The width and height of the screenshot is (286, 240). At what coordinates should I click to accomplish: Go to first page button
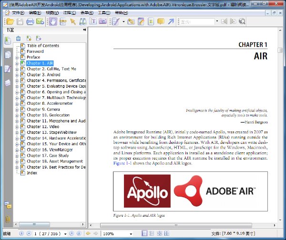click(21, 233)
